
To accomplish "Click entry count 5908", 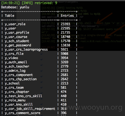I will 64,54.
